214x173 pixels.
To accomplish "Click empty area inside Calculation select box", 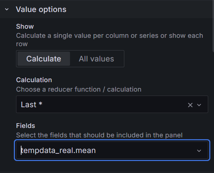I will 114,104.
